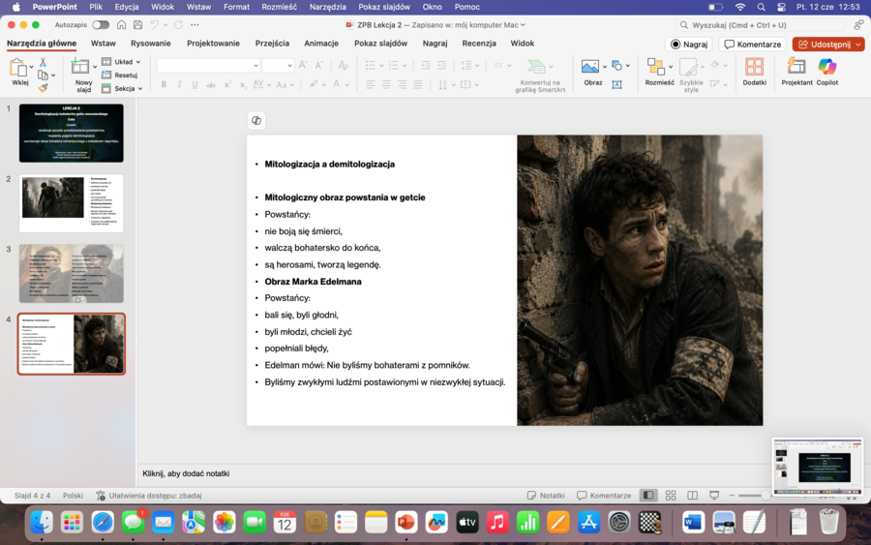This screenshot has height=545, width=871.
Task: Toggle Bold formatting
Action: tap(164, 84)
